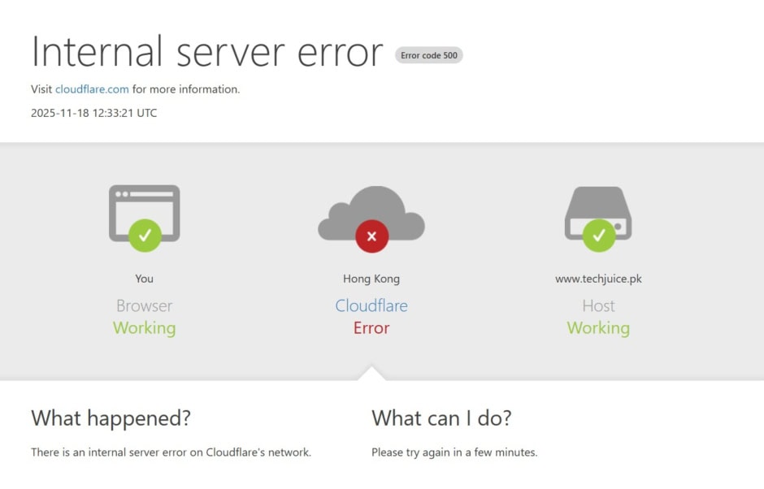This screenshot has height=489, width=764.
Task: Click the blue Cloudflare link
Action: click(371, 305)
